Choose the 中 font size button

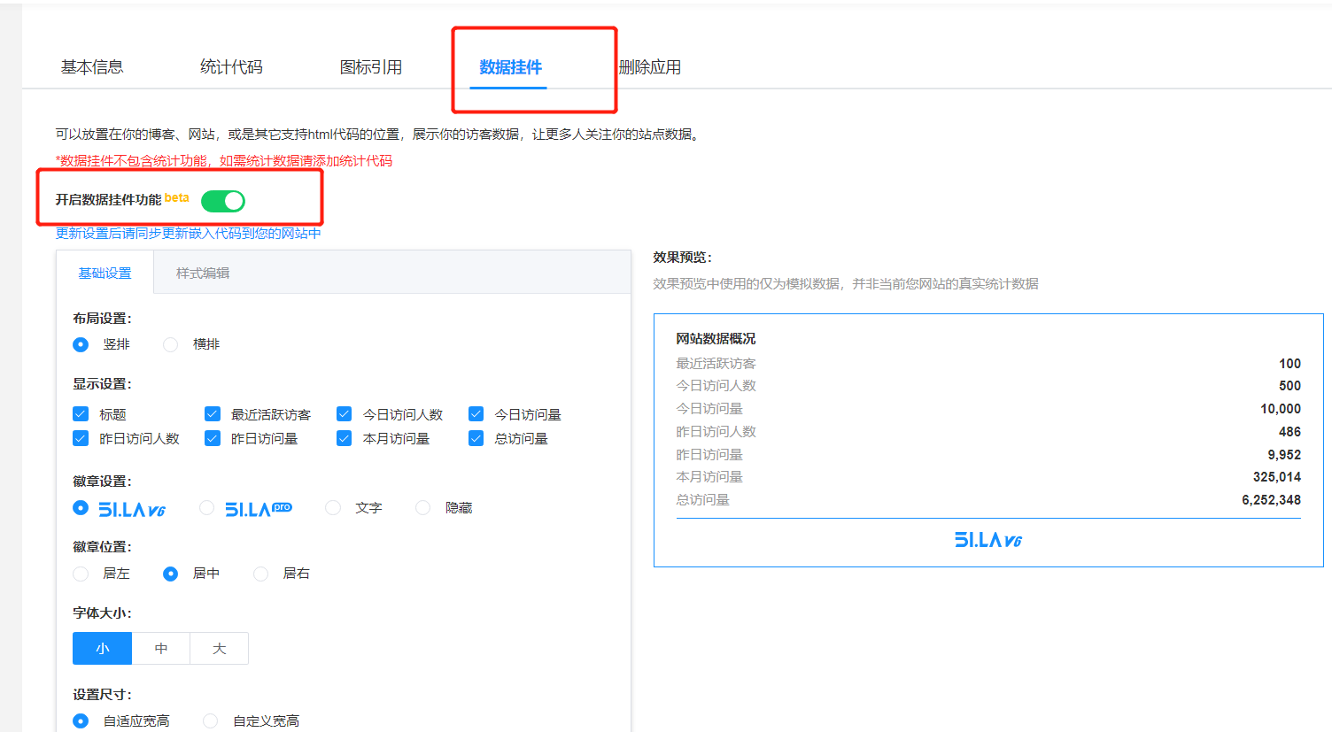[x=161, y=649]
